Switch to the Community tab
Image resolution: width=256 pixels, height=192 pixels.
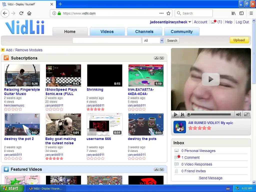182,31
